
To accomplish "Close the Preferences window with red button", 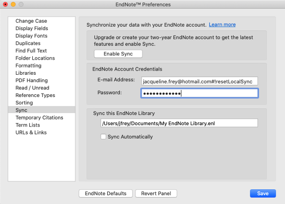I will [6, 5].
